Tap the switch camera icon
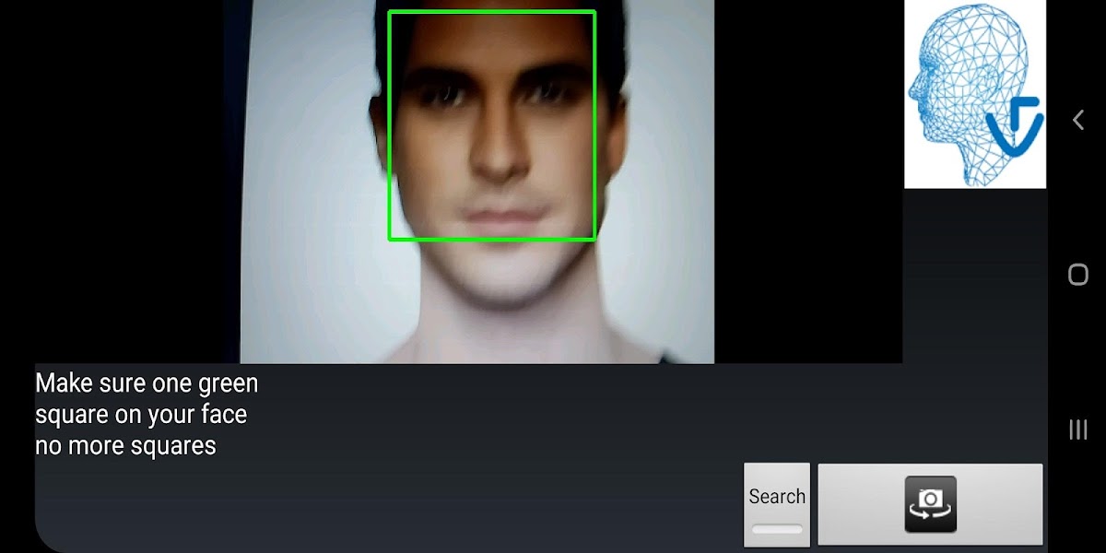Screen dimensions: 1106x553 [930, 504]
